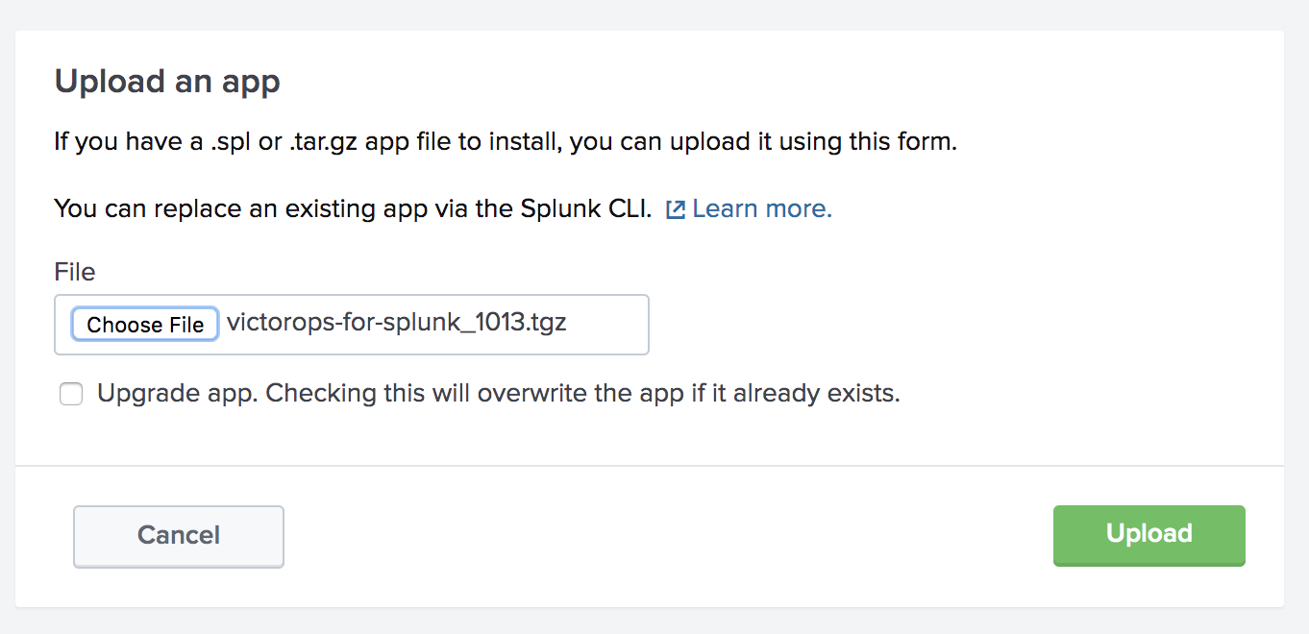The width and height of the screenshot is (1309, 634).
Task: Activate Choose File to browse for an app
Action: [x=144, y=324]
